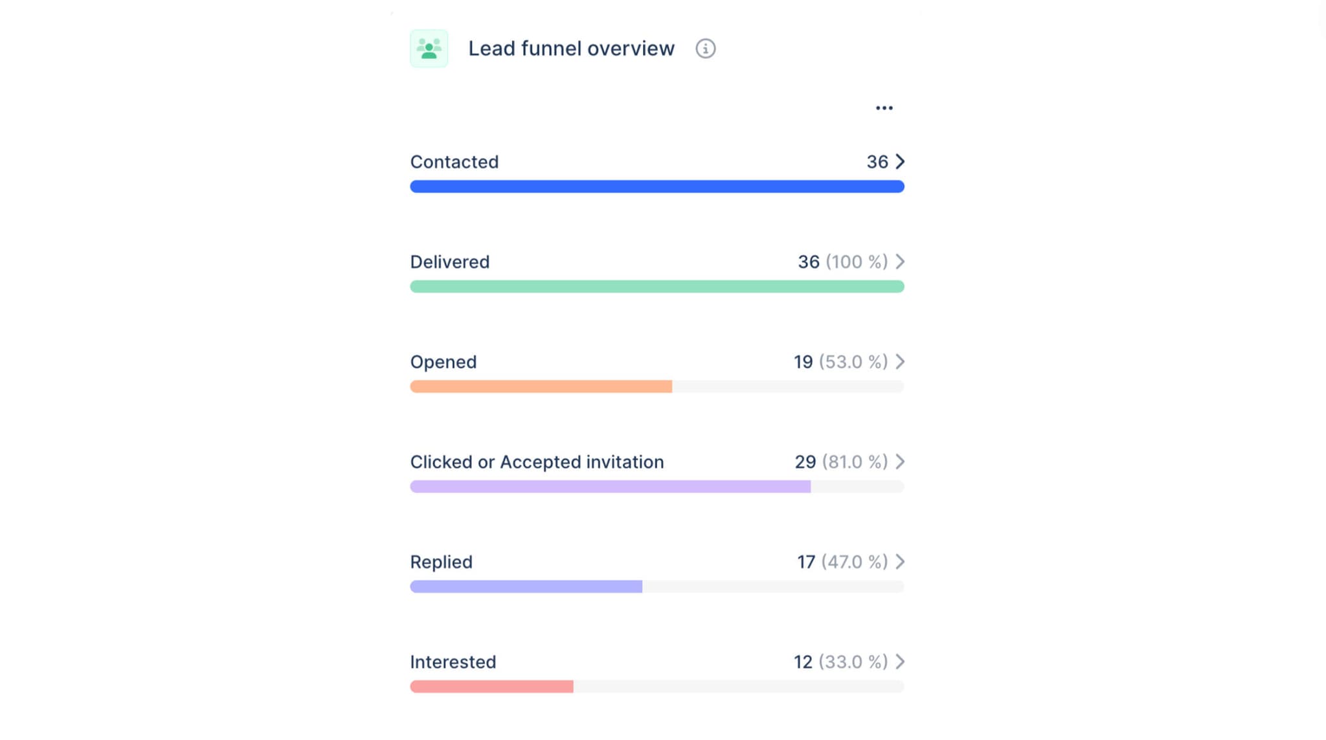Click the green Delivered progress bar
Screen dimensions: 1326x740
point(657,286)
